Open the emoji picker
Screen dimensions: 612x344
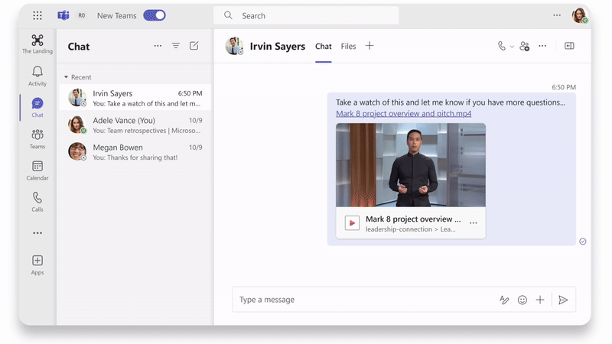click(522, 300)
